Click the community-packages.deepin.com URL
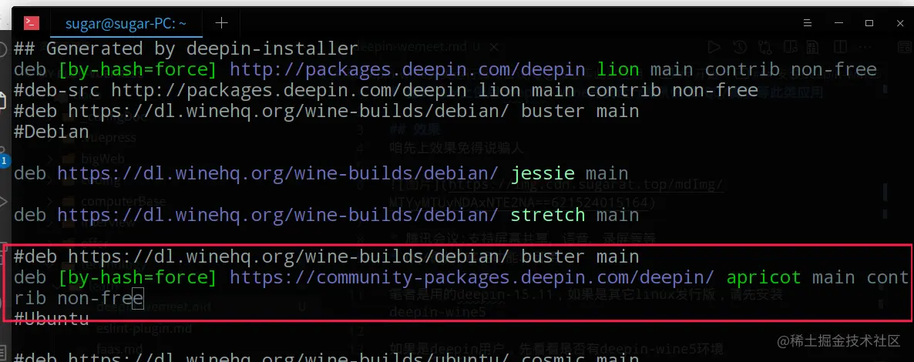The height and width of the screenshot is (362, 914). click(472, 277)
